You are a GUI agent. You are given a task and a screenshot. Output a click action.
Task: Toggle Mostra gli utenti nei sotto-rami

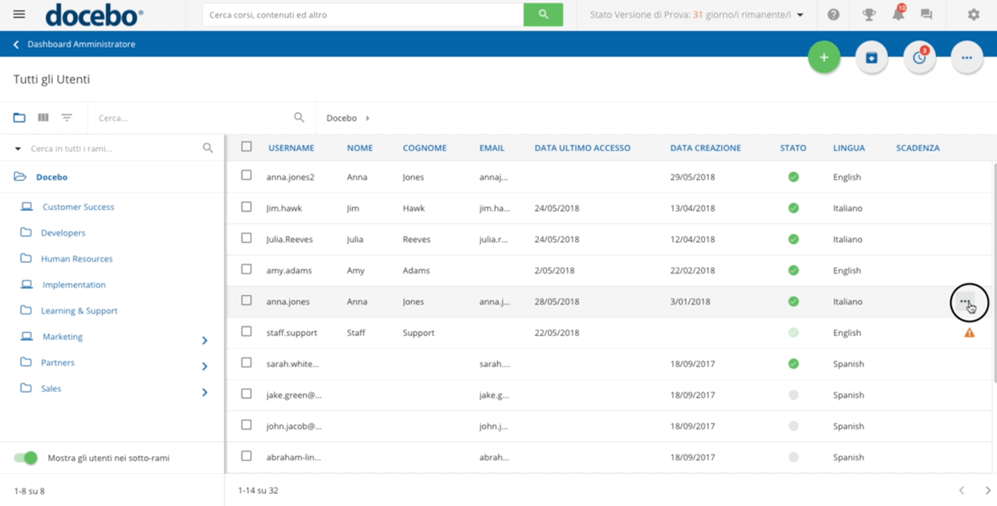[26, 458]
